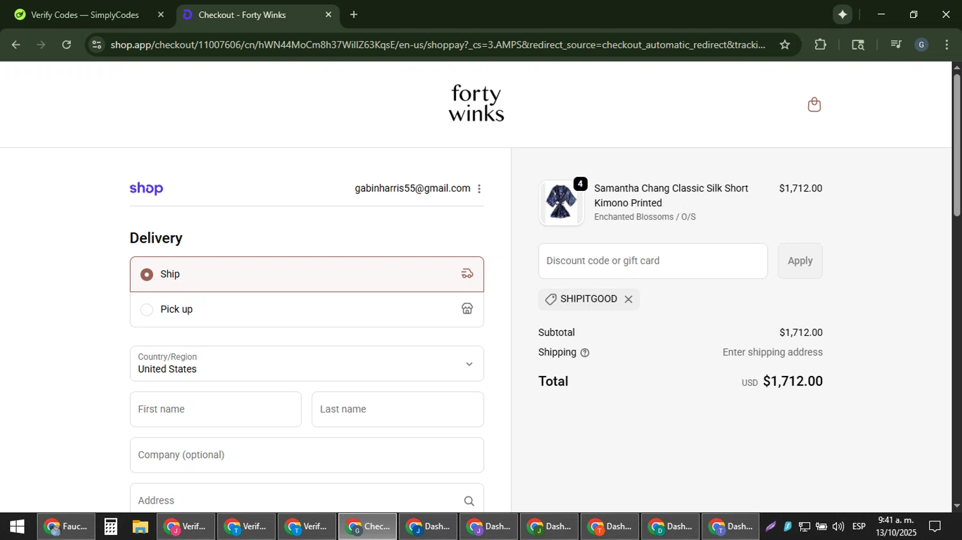Open the media control icon in toolbar
This screenshot has height=540, width=962.
point(896,44)
